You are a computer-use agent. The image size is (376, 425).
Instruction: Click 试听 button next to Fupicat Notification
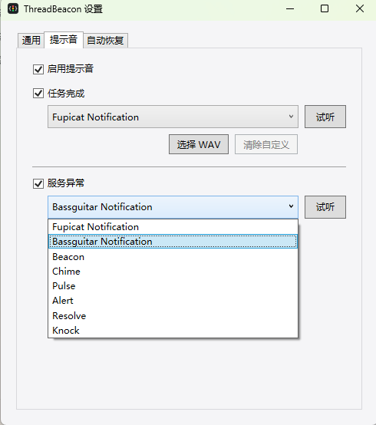[x=325, y=117]
